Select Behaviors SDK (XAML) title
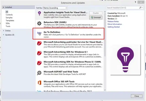This screenshot has height=101, width=146. [x=55, y=22]
